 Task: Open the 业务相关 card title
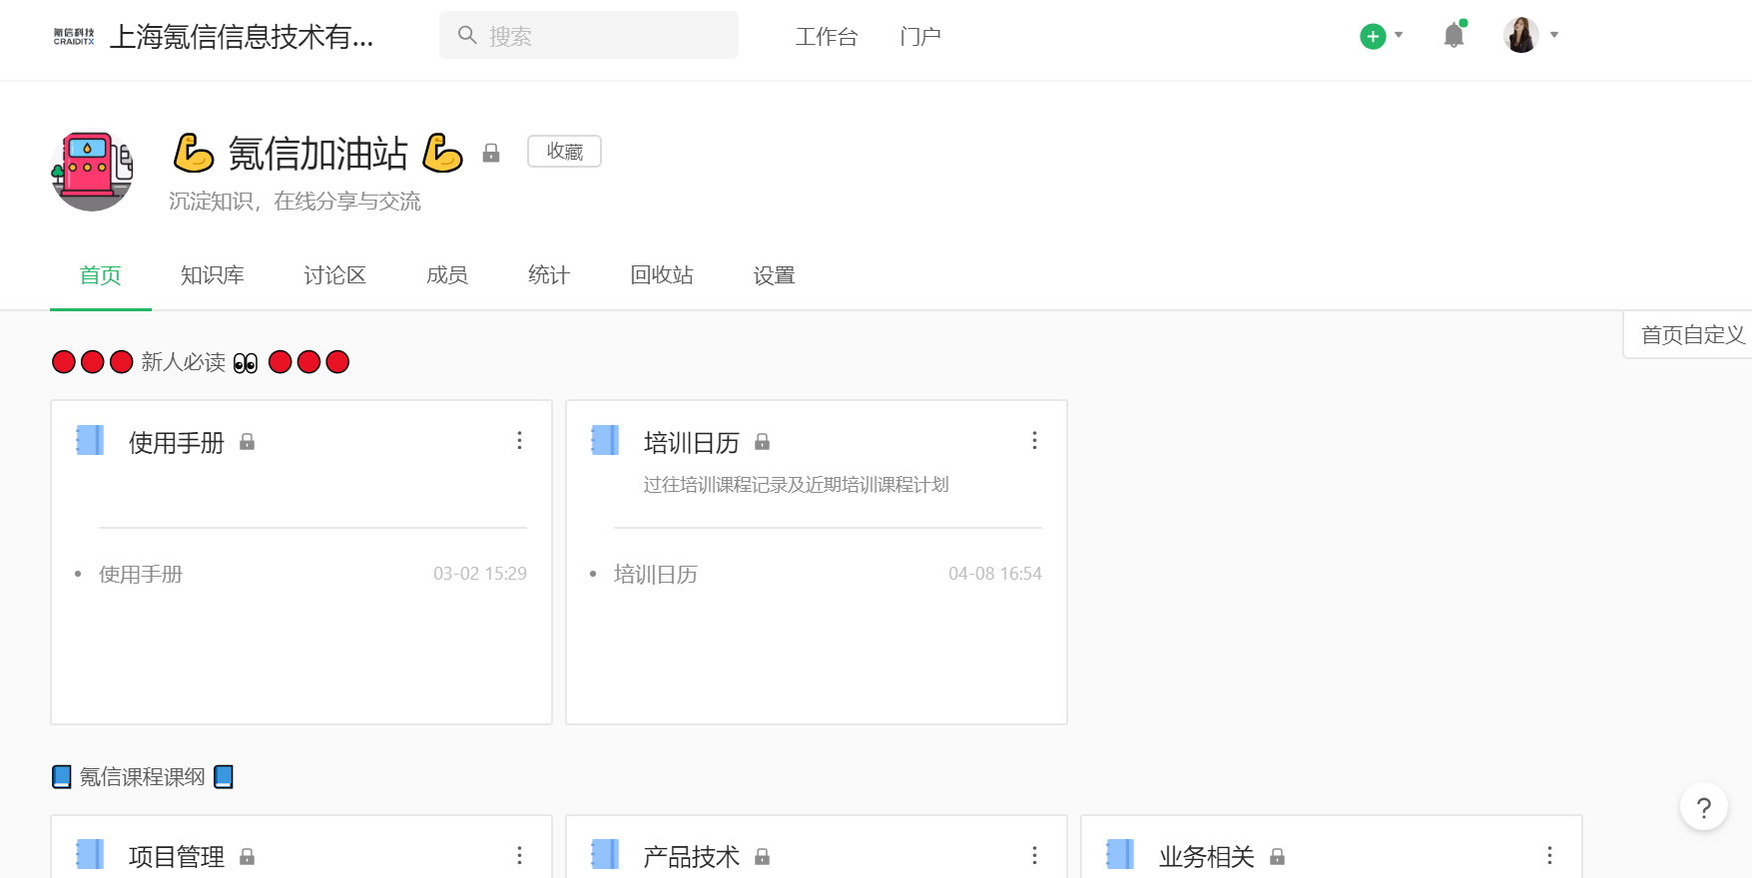pos(1207,857)
